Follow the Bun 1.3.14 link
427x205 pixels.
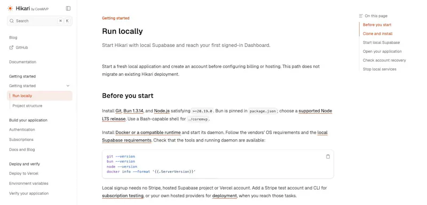pyautogui.click(x=133, y=111)
